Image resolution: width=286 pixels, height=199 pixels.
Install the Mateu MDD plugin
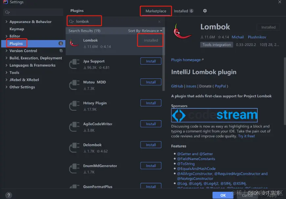[x=151, y=82]
